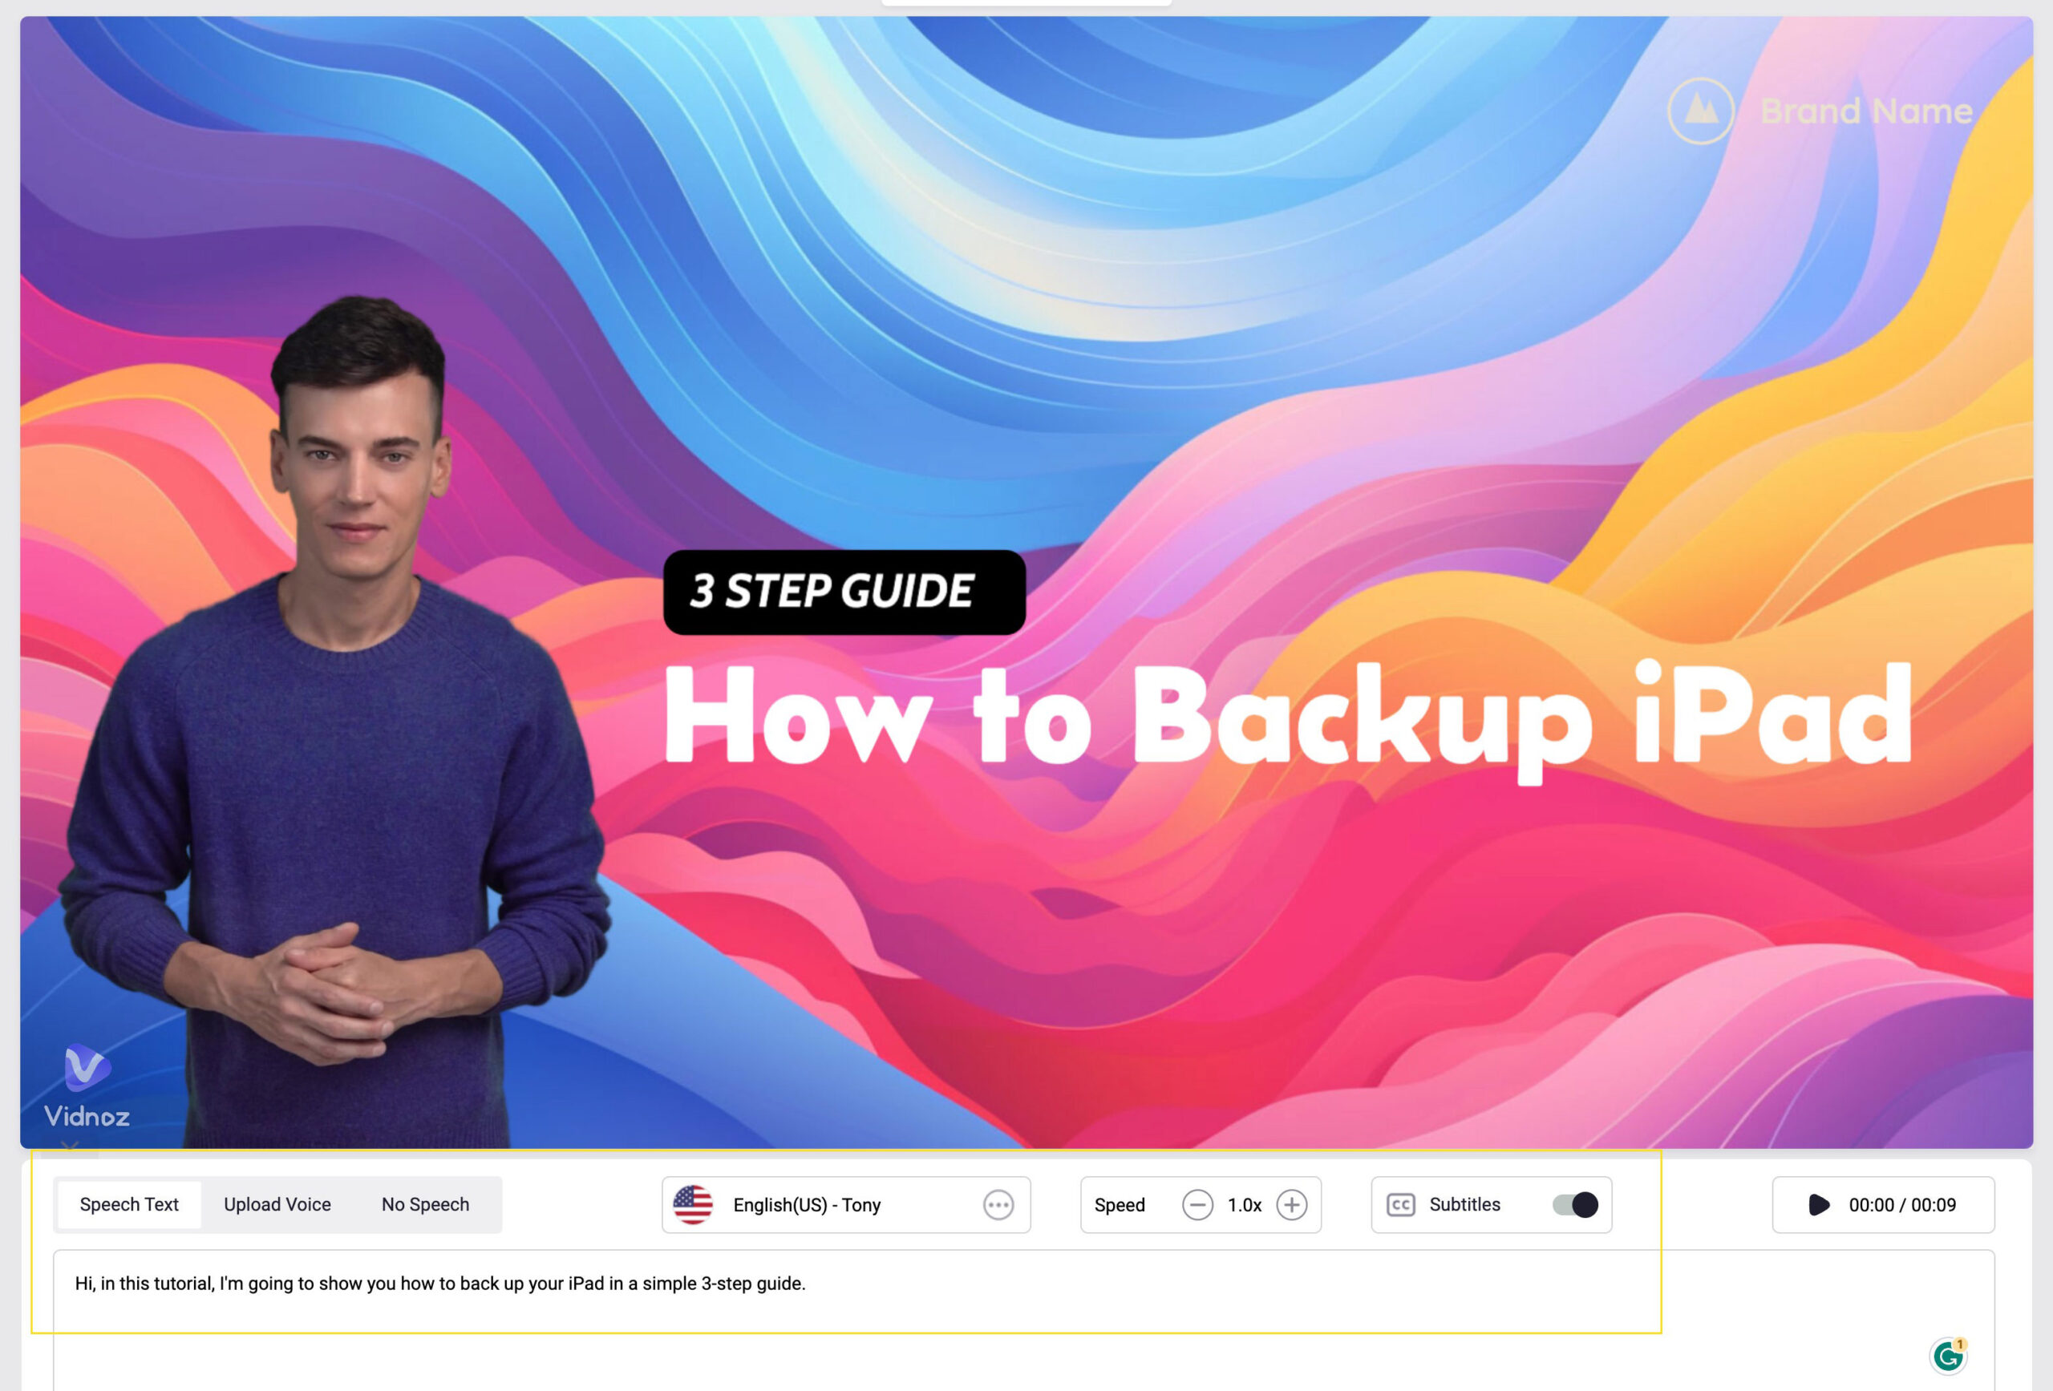The height and width of the screenshot is (1391, 2053).
Task: Expand the Speed selector options
Action: pos(1244,1205)
